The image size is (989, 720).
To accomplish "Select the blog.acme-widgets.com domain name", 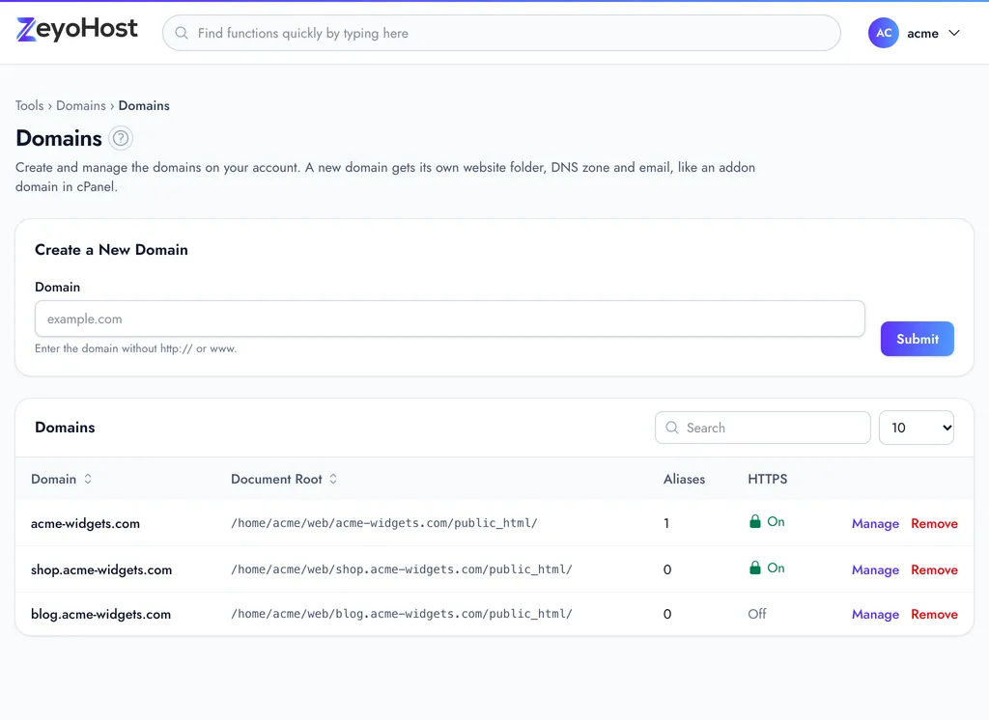I will coord(100,614).
